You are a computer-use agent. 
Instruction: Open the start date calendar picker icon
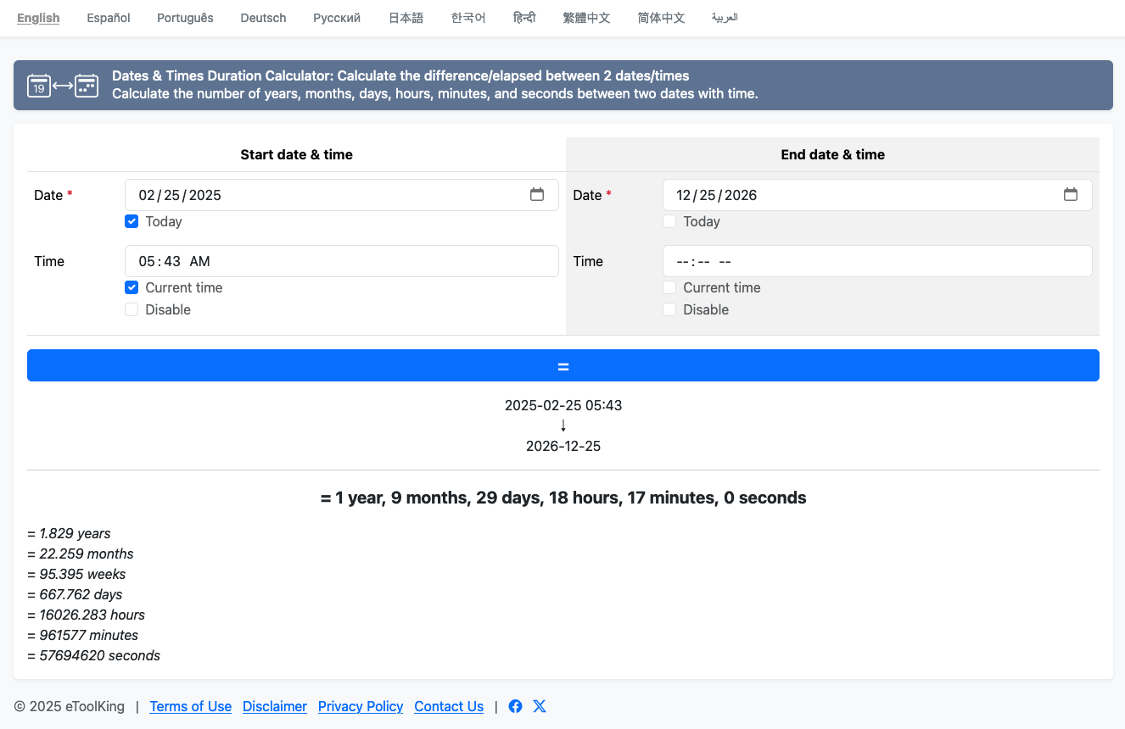click(x=537, y=195)
